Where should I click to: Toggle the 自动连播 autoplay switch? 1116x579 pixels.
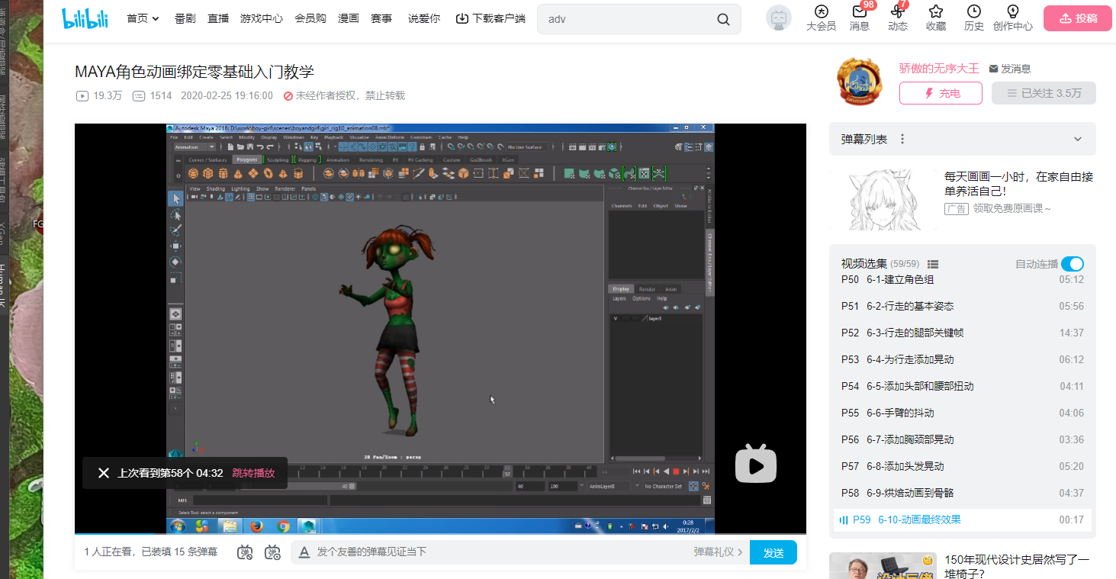(x=1072, y=264)
